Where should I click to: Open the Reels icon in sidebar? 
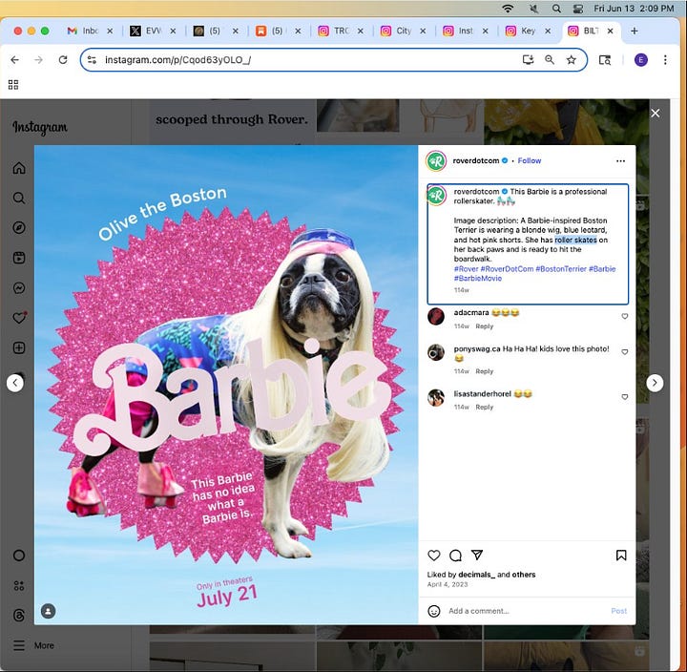pyautogui.click(x=19, y=258)
